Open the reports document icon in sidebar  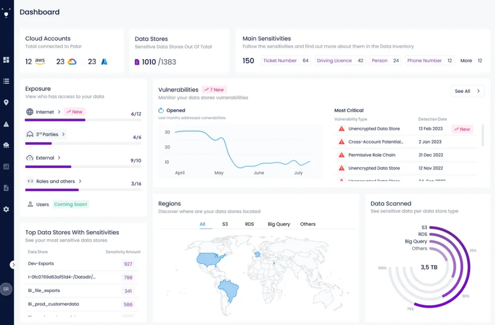coord(6,187)
